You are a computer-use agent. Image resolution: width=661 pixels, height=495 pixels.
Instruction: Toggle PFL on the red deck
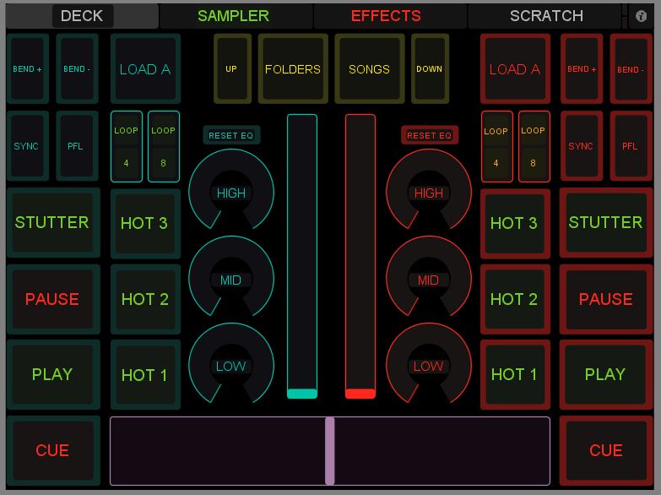click(631, 146)
